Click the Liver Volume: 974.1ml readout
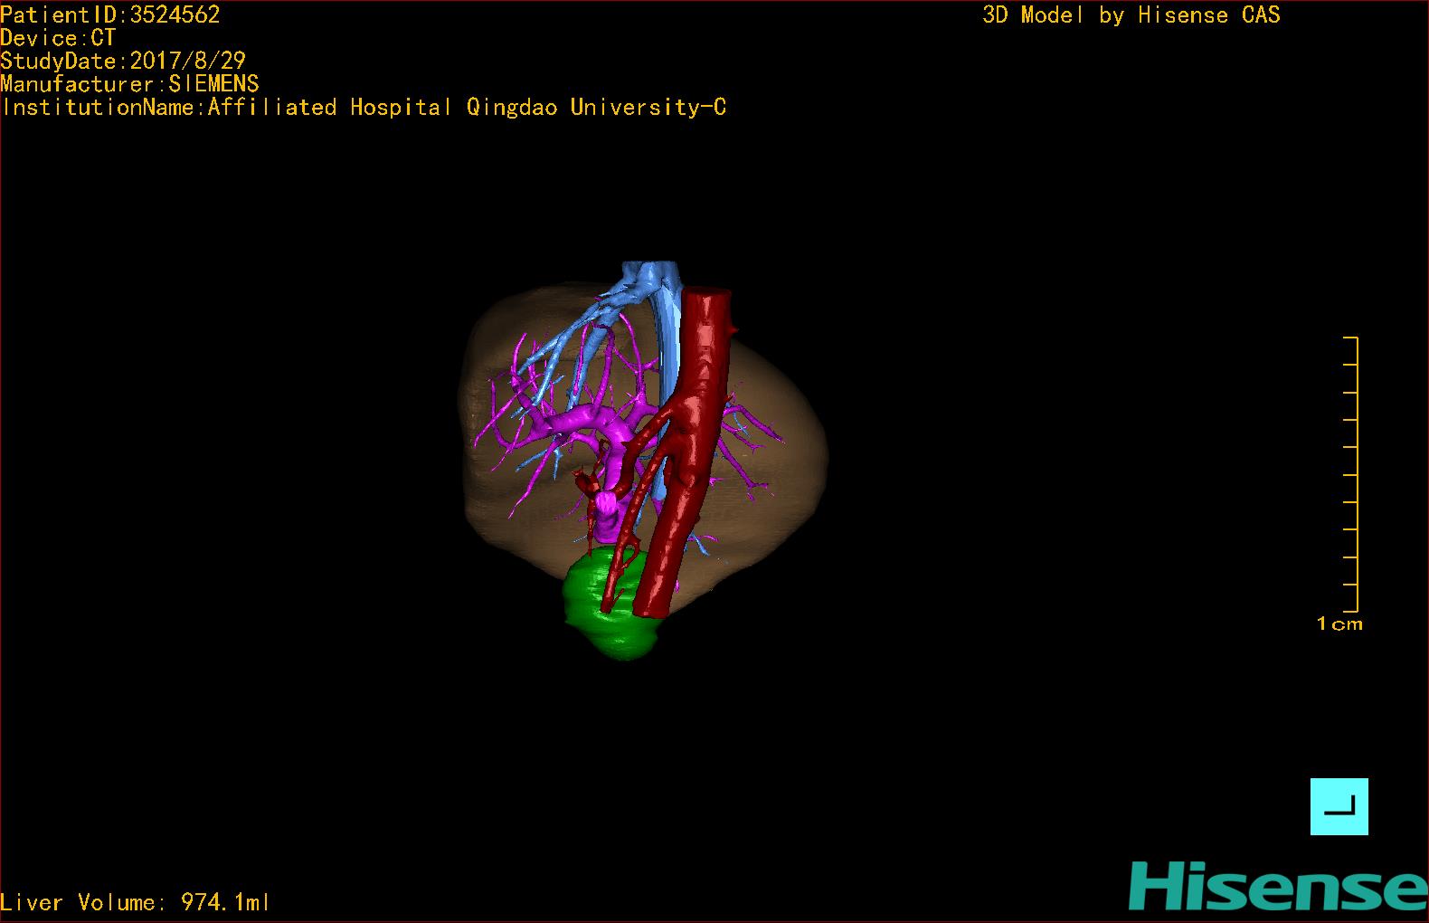This screenshot has width=1429, height=923. (135, 902)
